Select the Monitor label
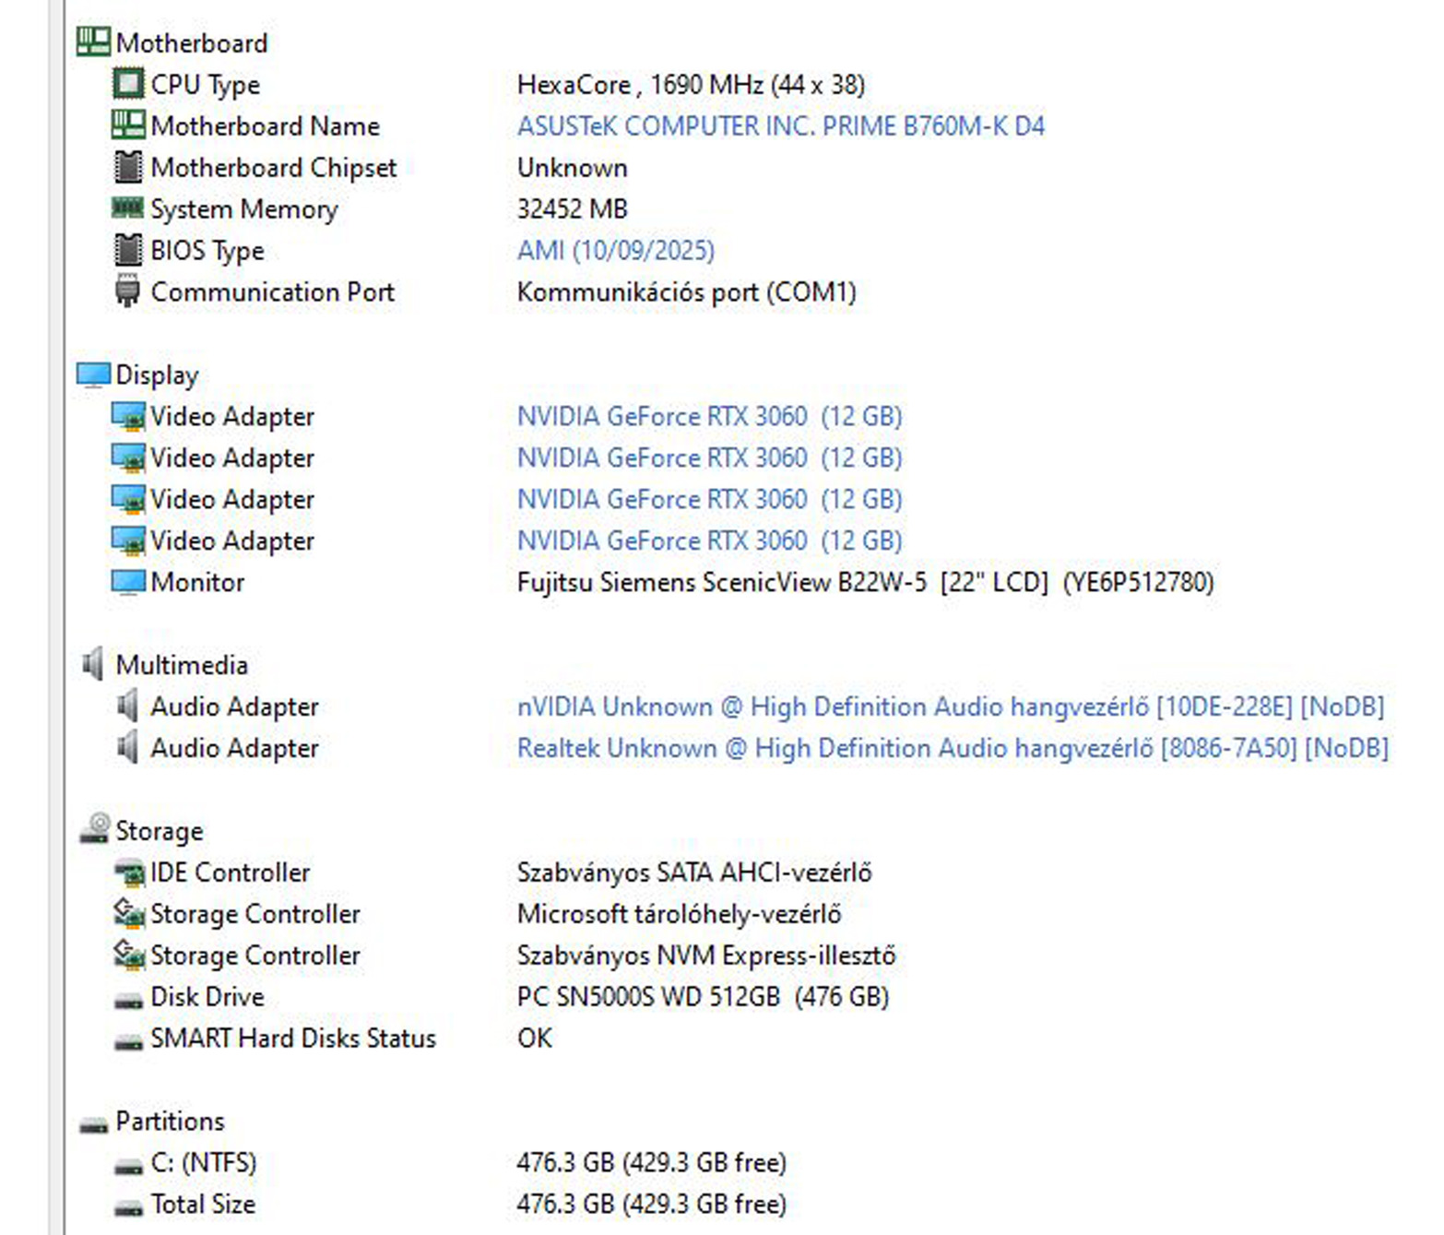This screenshot has width=1444, height=1235. click(197, 582)
